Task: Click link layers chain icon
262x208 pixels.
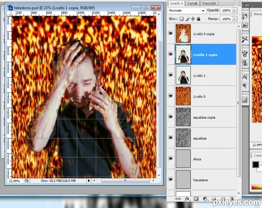Action: click(178, 199)
